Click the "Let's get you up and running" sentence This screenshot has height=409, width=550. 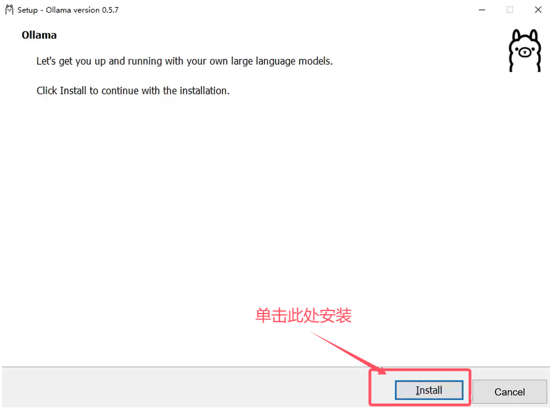coord(185,61)
